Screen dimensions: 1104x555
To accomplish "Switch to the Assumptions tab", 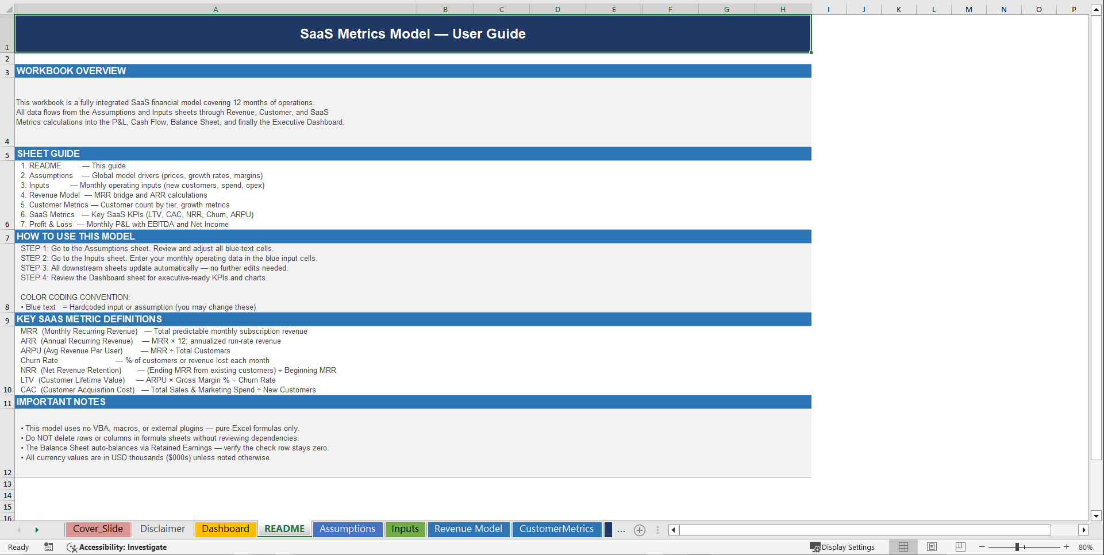I will 347,529.
